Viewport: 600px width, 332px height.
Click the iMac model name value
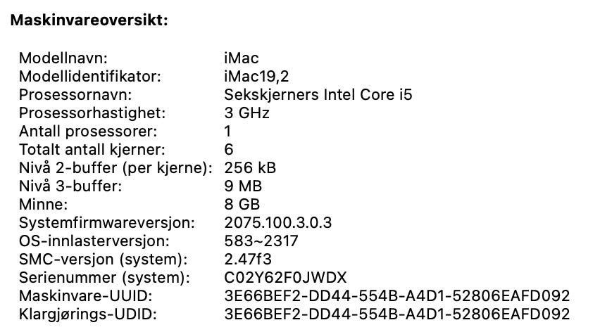[242, 58]
